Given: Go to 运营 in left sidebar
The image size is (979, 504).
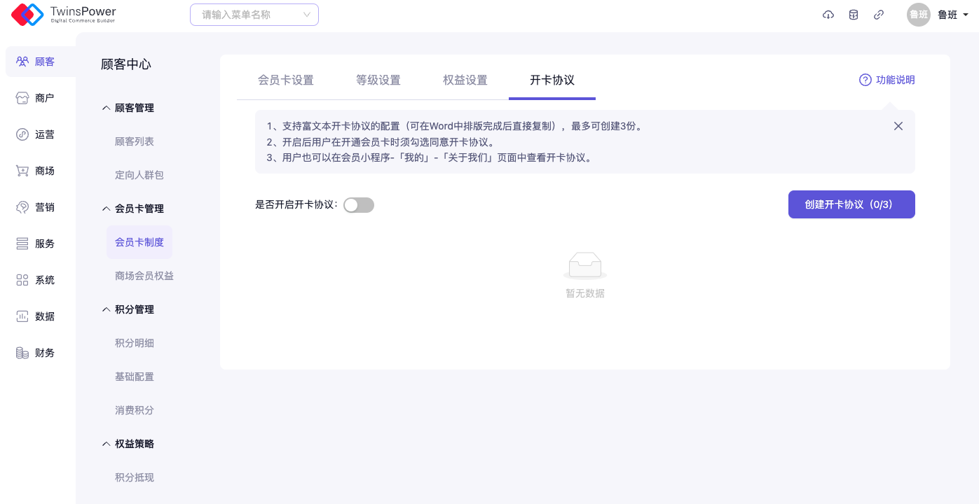Looking at the screenshot, I should click(36, 134).
